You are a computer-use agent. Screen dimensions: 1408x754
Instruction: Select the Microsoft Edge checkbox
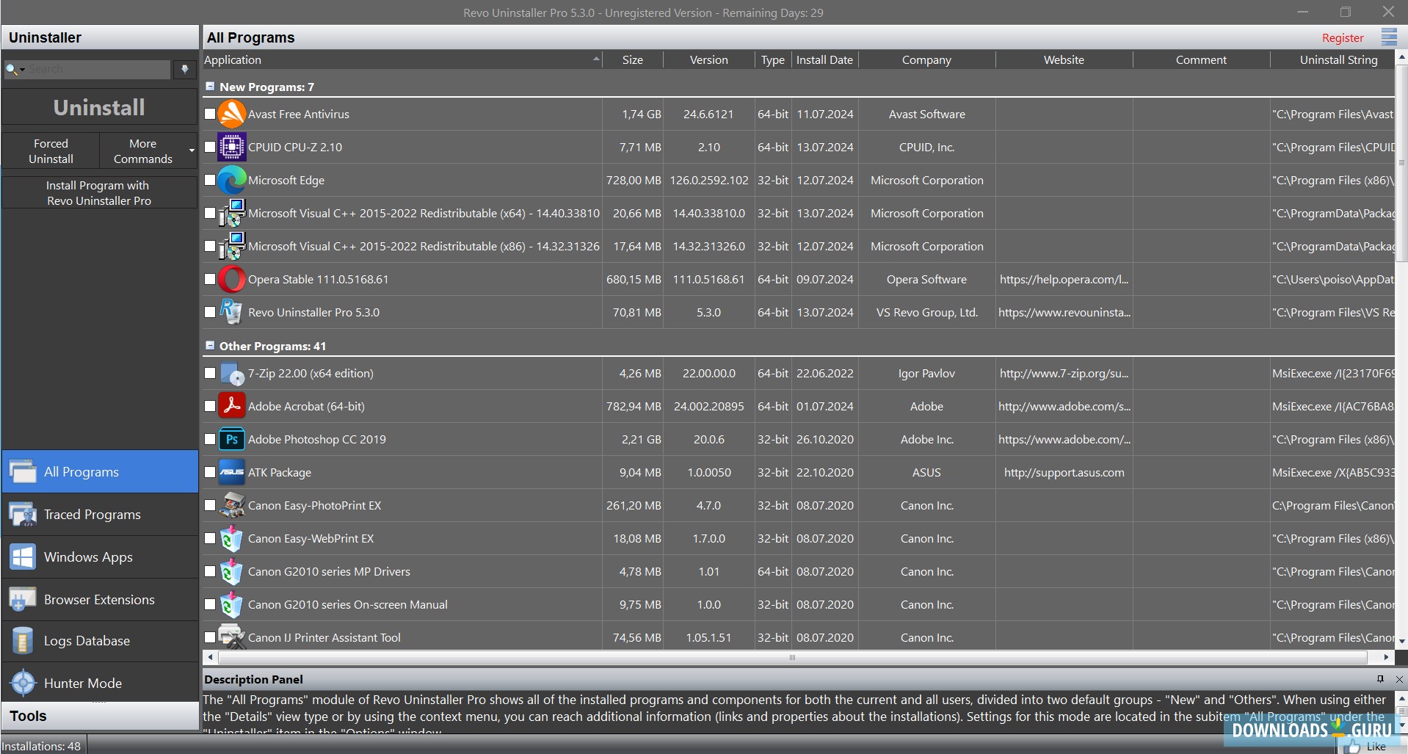(x=210, y=180)
